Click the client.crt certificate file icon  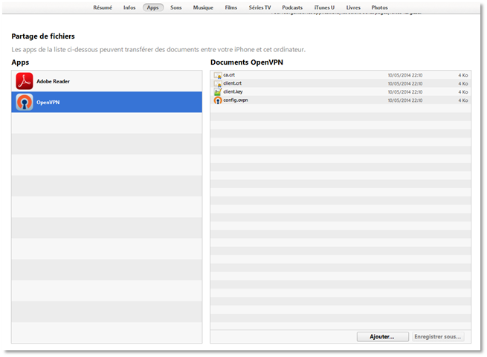coord(218,83)
